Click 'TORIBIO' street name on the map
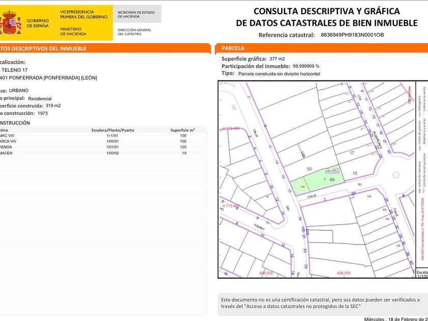The height and width of the screenshot is (321, 428). tap(259, 227)
